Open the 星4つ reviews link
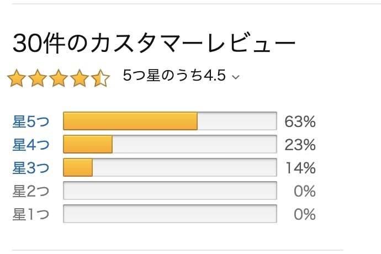The height and width of the screenshot is (254, 381). tap(31, 145)
